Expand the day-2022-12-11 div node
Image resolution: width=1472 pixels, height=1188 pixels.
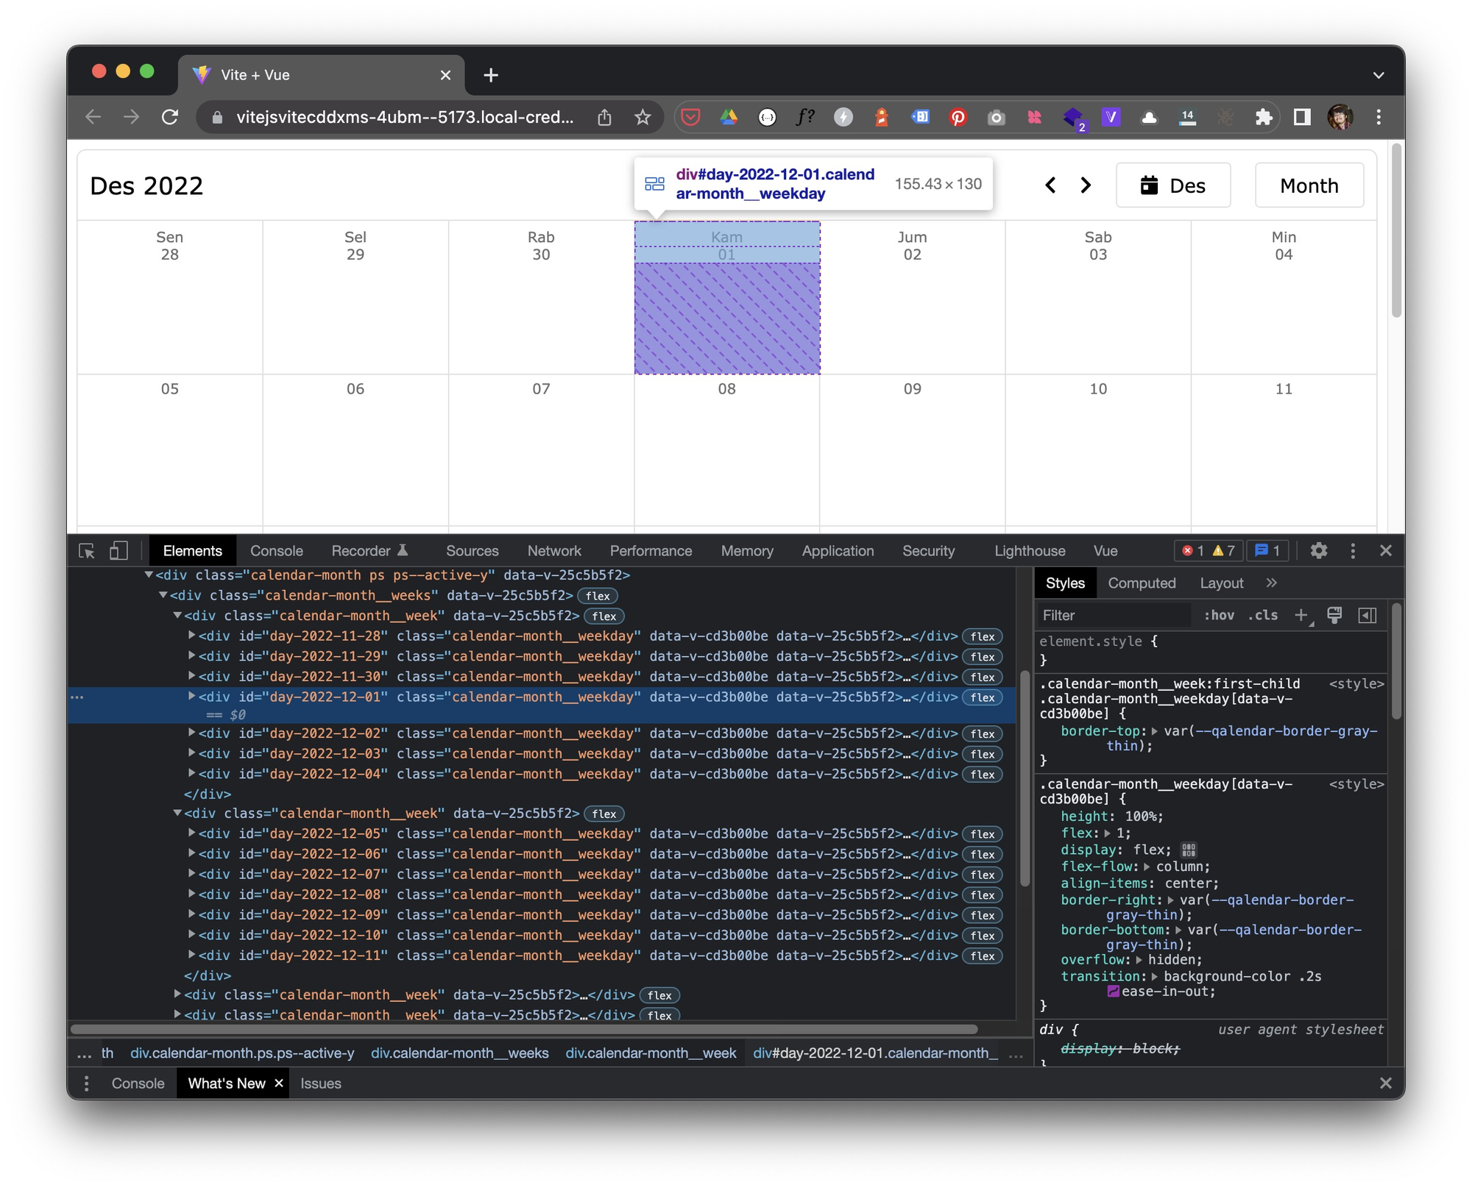191,955
